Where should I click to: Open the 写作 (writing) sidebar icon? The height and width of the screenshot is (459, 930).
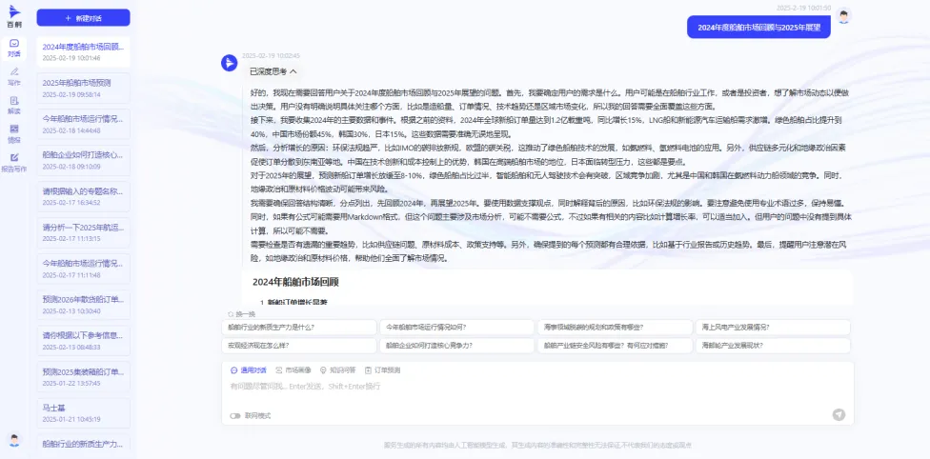[13, 78]
